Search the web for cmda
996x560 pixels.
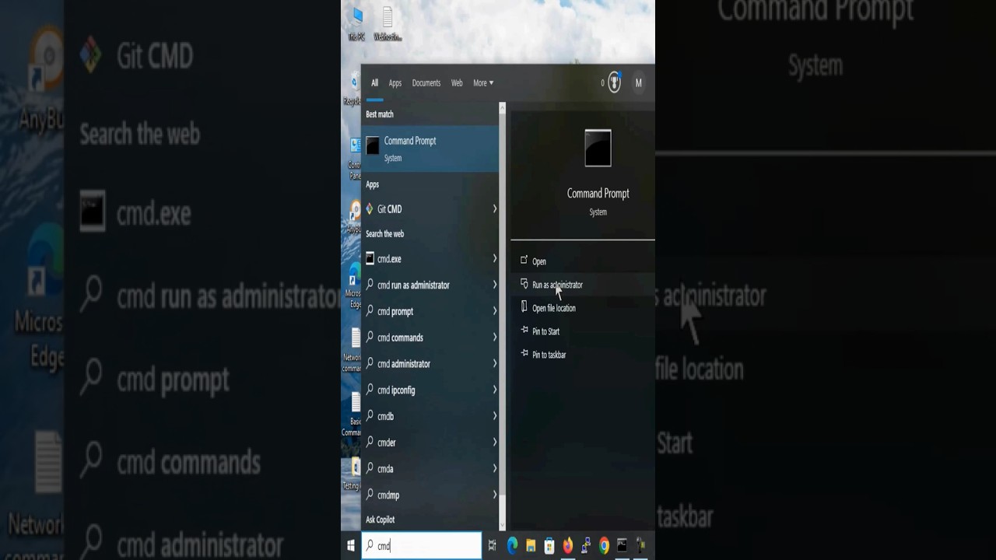click(x=430, y=469)
